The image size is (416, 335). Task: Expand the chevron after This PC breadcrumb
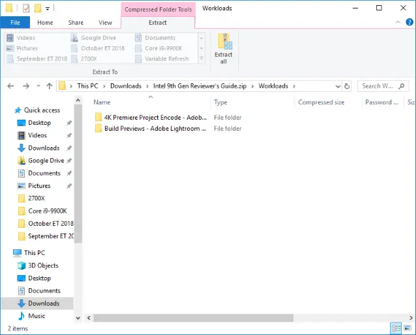(x=104, y=87)
